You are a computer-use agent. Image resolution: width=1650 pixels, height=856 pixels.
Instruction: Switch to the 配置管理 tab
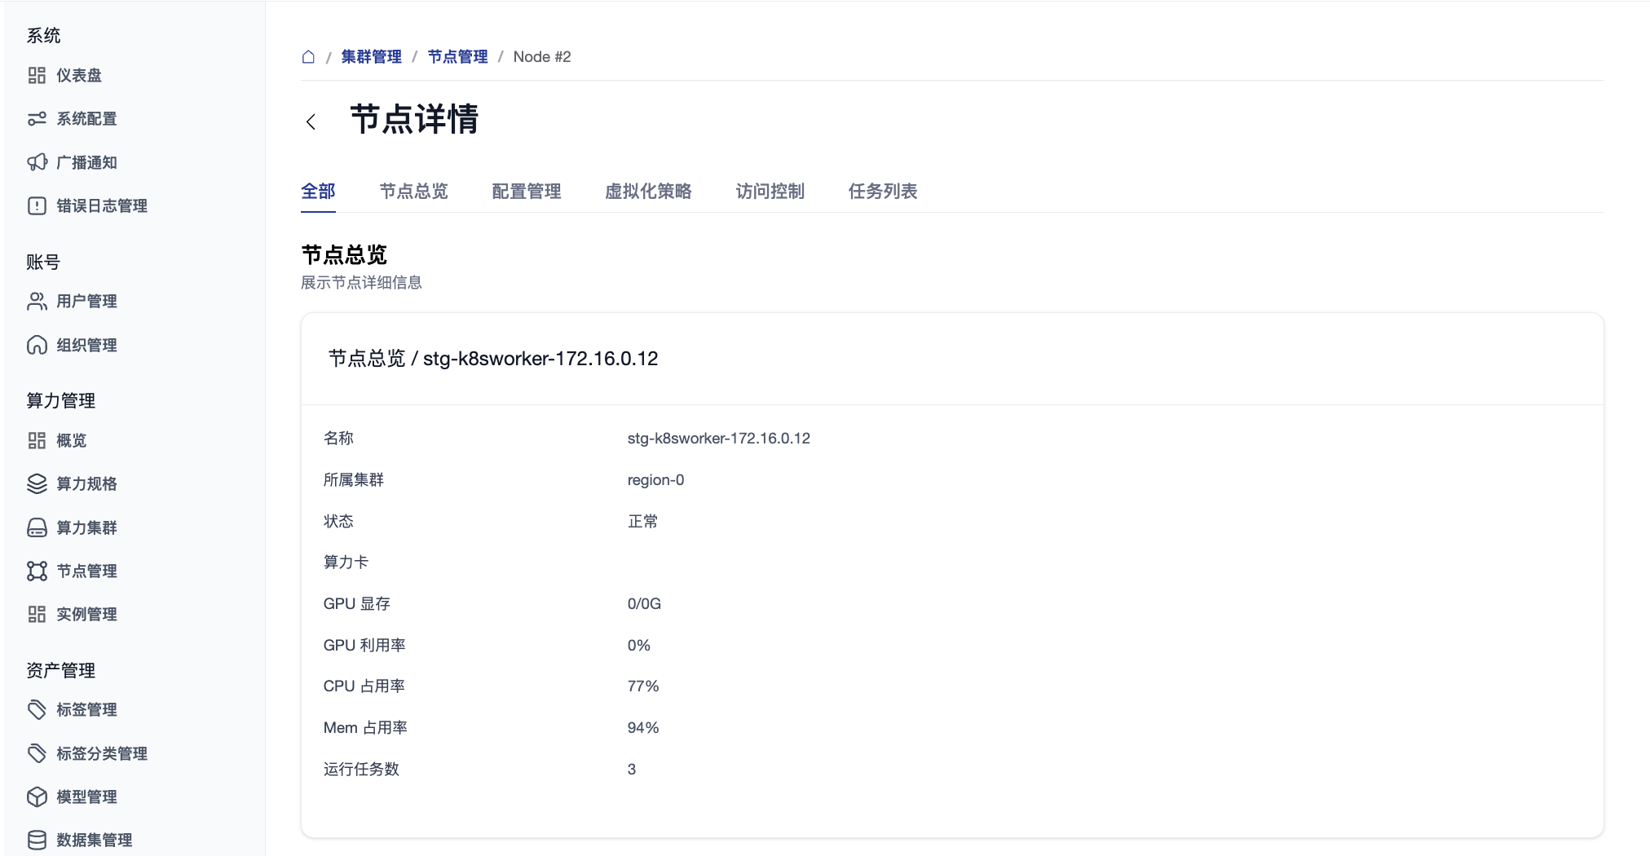(526, 192)
